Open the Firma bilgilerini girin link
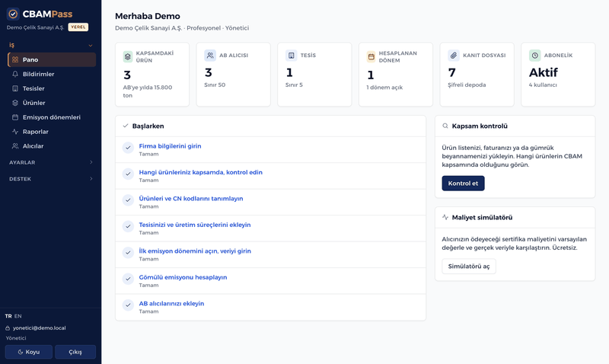The width and height of the screenshot is (609, 364). [x=170, y=146]
